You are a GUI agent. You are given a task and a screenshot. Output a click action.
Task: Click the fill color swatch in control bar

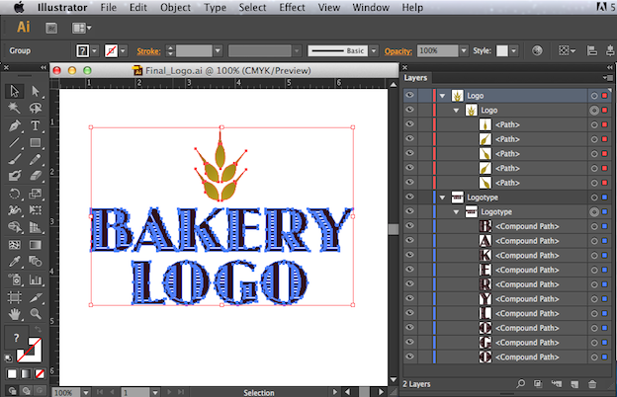point(84,49)
